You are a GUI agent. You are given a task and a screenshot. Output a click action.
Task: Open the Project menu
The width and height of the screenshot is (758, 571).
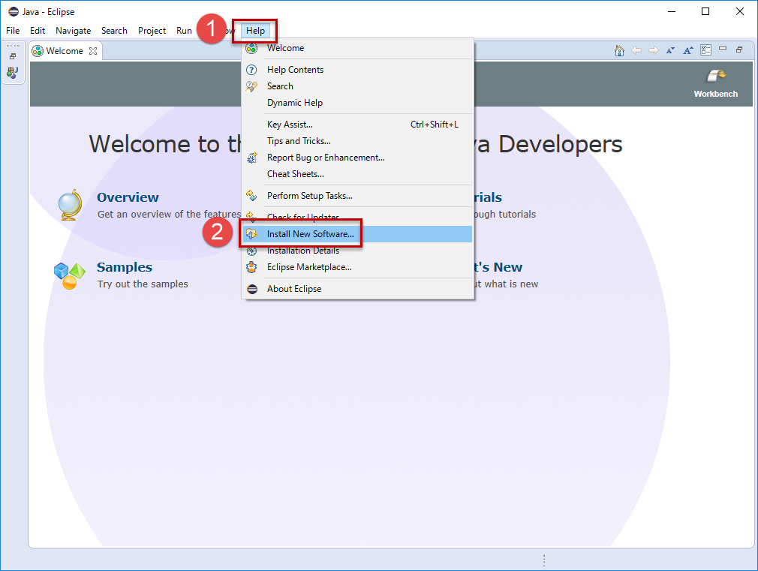[x=152, y=31]
